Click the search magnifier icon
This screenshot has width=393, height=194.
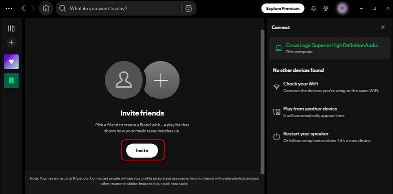click(x=62, y=8)
